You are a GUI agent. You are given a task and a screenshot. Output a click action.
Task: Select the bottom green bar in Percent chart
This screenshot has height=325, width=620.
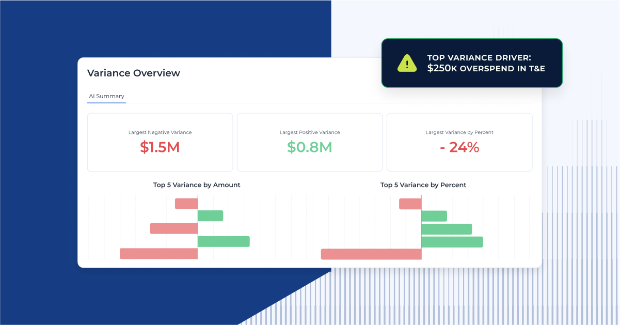[x=452, y=241]
